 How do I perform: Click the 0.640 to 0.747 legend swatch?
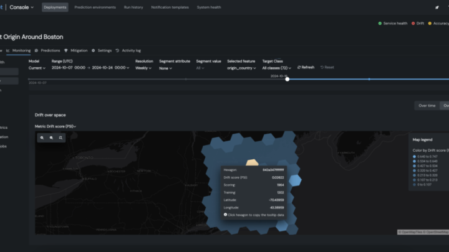(414, 157)
